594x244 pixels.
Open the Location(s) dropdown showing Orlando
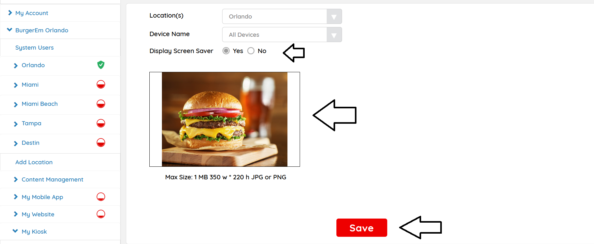(282, 16)
